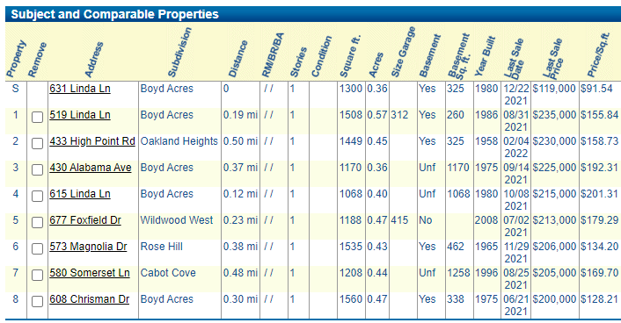This screenshot has height=323, width=621.
Task: Click the Remove column header
Action: (37, 60)
